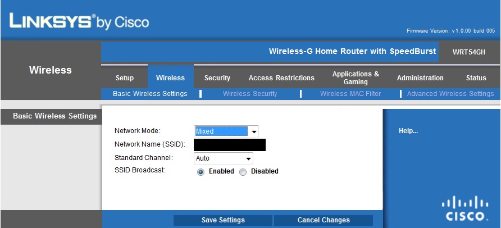Open the Network Mode dropdown
This screenshot has width=501, height=228.
(x=226, y=131)
